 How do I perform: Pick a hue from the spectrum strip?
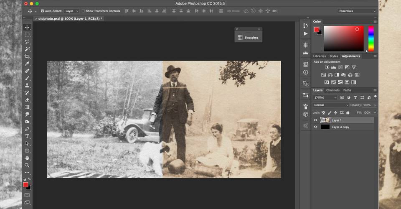point(371,38)
